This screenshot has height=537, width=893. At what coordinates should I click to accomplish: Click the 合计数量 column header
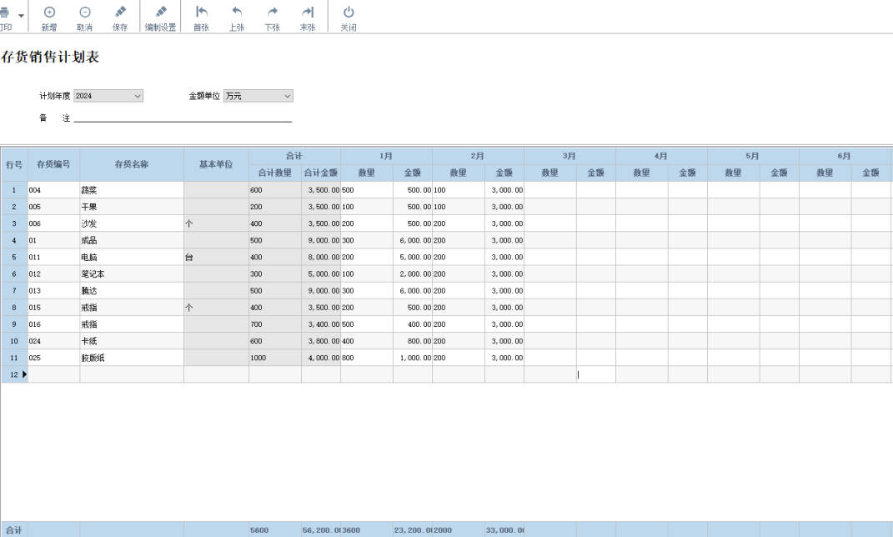[274, 173]
